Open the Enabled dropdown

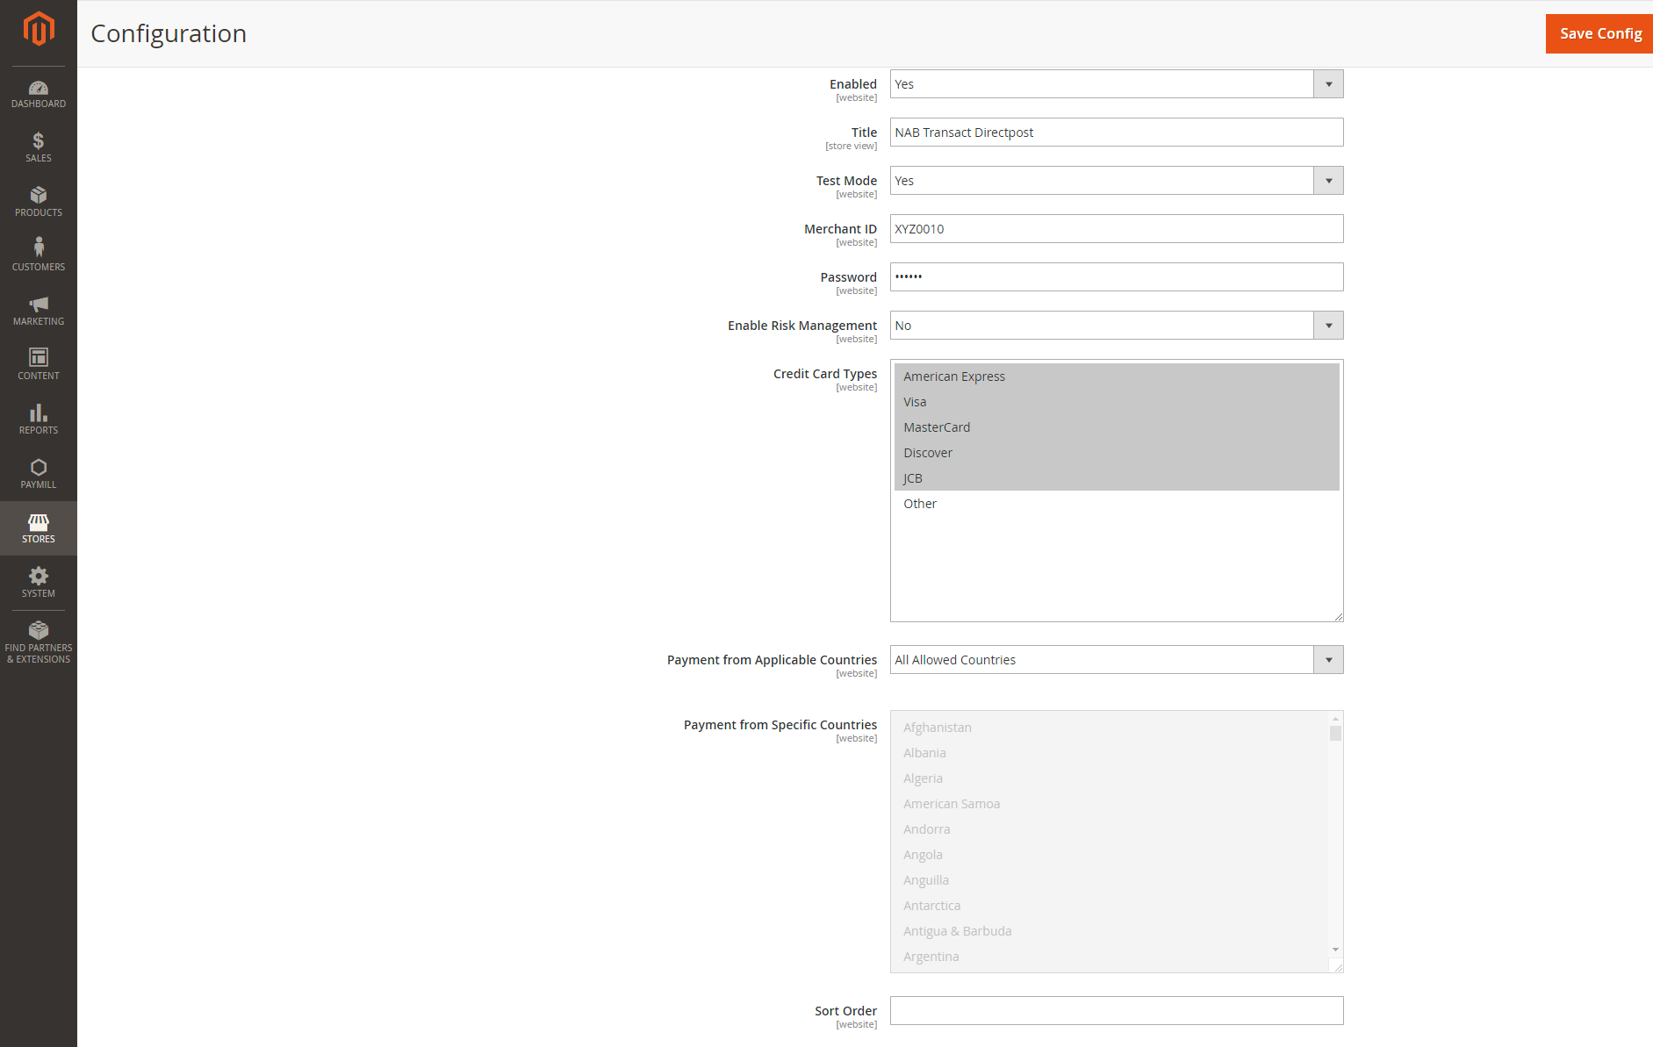pyautogui.click(x=1117, y=84)
